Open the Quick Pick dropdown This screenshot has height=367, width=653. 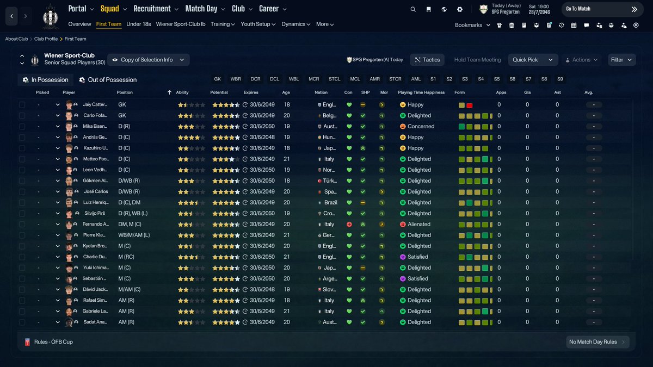click(533, 60)
